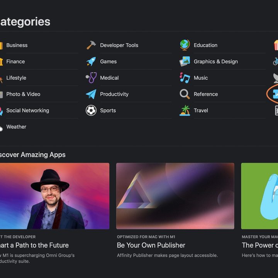278x278 pixels.
Task: Choose the Sports category label
Action: (x=108, y=110)
